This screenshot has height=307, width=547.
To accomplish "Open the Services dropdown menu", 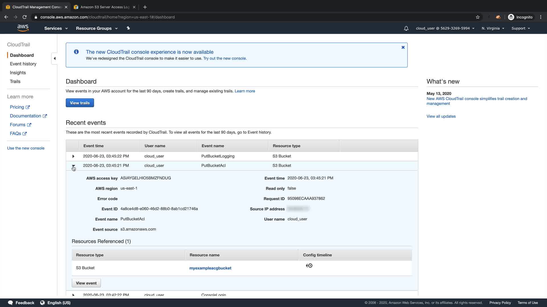I will pyautogui.click(x=56, y=28).
